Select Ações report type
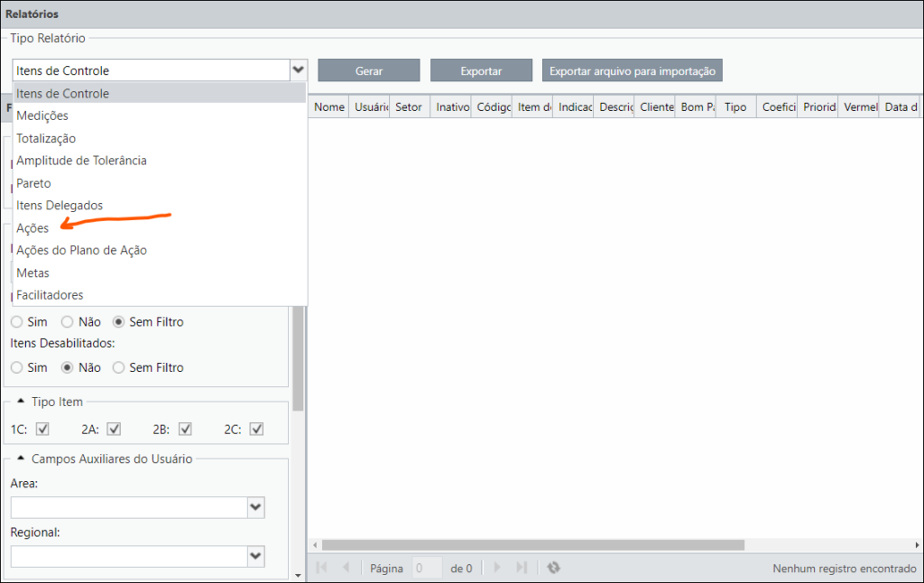 point(159,227)
